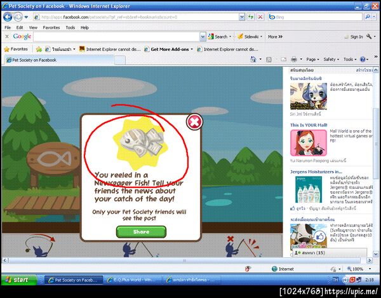Open the Safety dropdown menu

[x=331, y=59]
